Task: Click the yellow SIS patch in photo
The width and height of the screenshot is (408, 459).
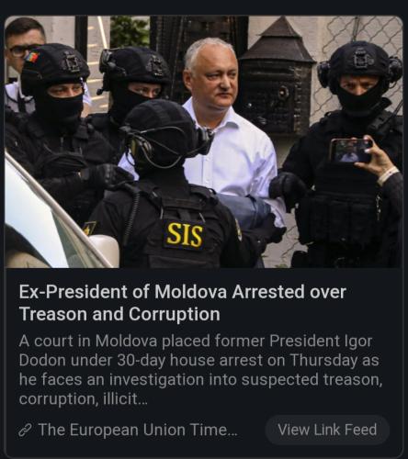Action: click(x=185, y=235)
